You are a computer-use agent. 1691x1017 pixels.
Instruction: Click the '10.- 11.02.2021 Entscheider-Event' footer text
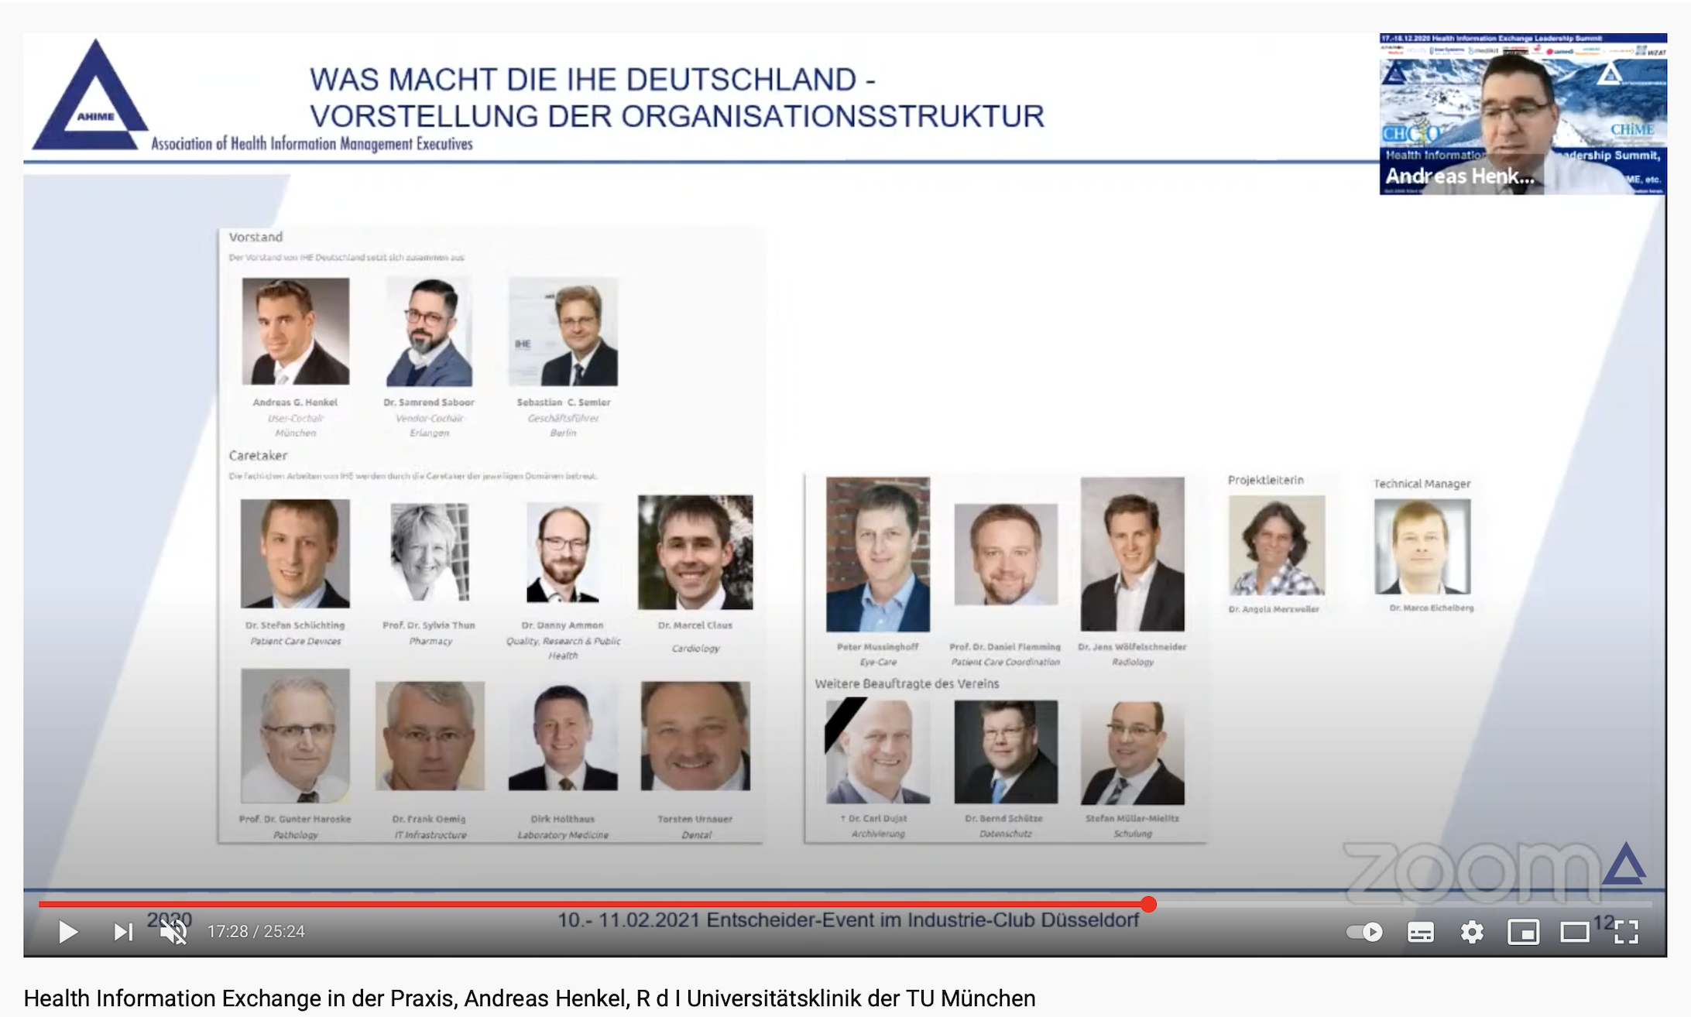coord(848,920)
